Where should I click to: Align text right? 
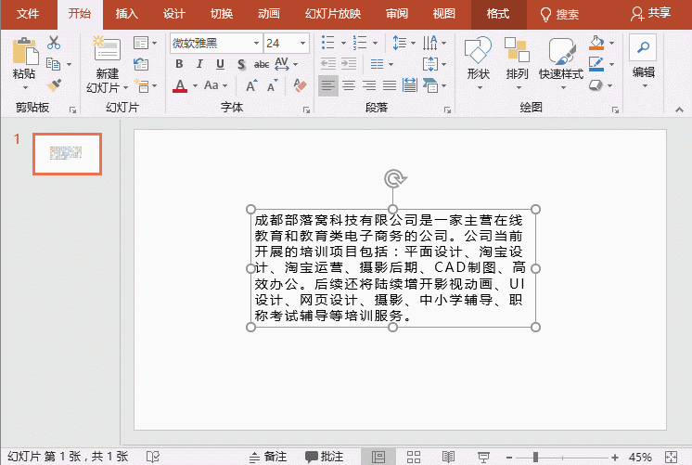[x=369, y=85]
